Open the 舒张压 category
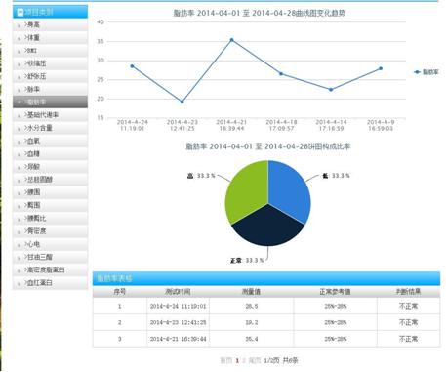 [50, 76]
